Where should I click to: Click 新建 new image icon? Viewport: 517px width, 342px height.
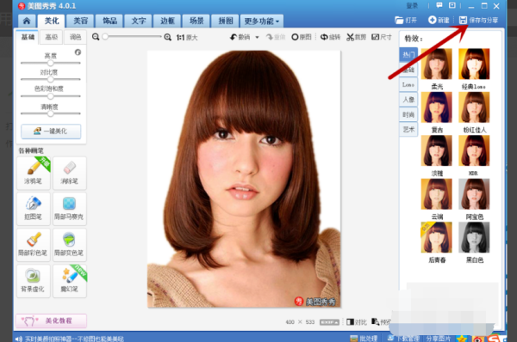pyautogui.click(x=439, y=21)
